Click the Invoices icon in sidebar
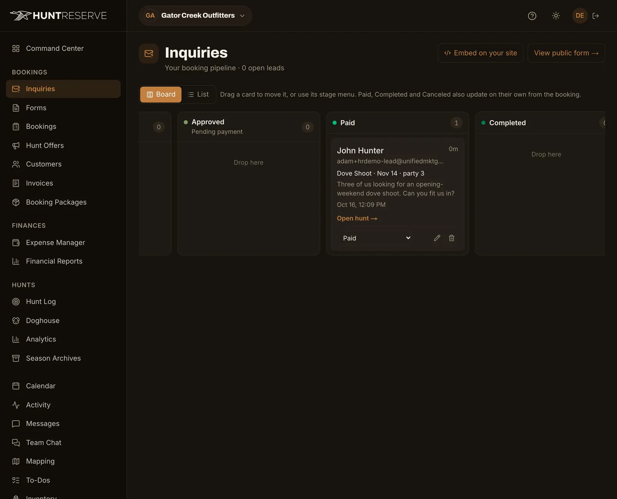 pyautogui.click(x=16, y=183)
